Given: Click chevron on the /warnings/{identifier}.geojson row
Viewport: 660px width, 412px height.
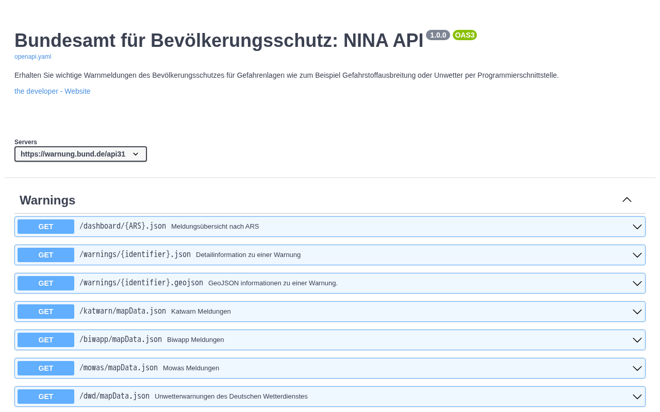Looking at the screenshot, I should point(637,283).
